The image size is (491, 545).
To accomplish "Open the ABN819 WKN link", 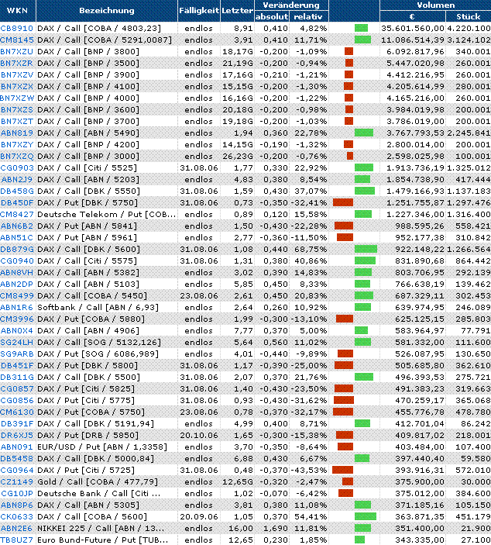I will (17, 133).
